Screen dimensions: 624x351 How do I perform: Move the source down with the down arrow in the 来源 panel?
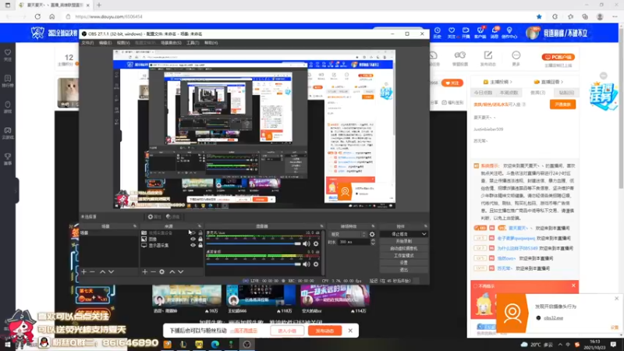point(181,271)
